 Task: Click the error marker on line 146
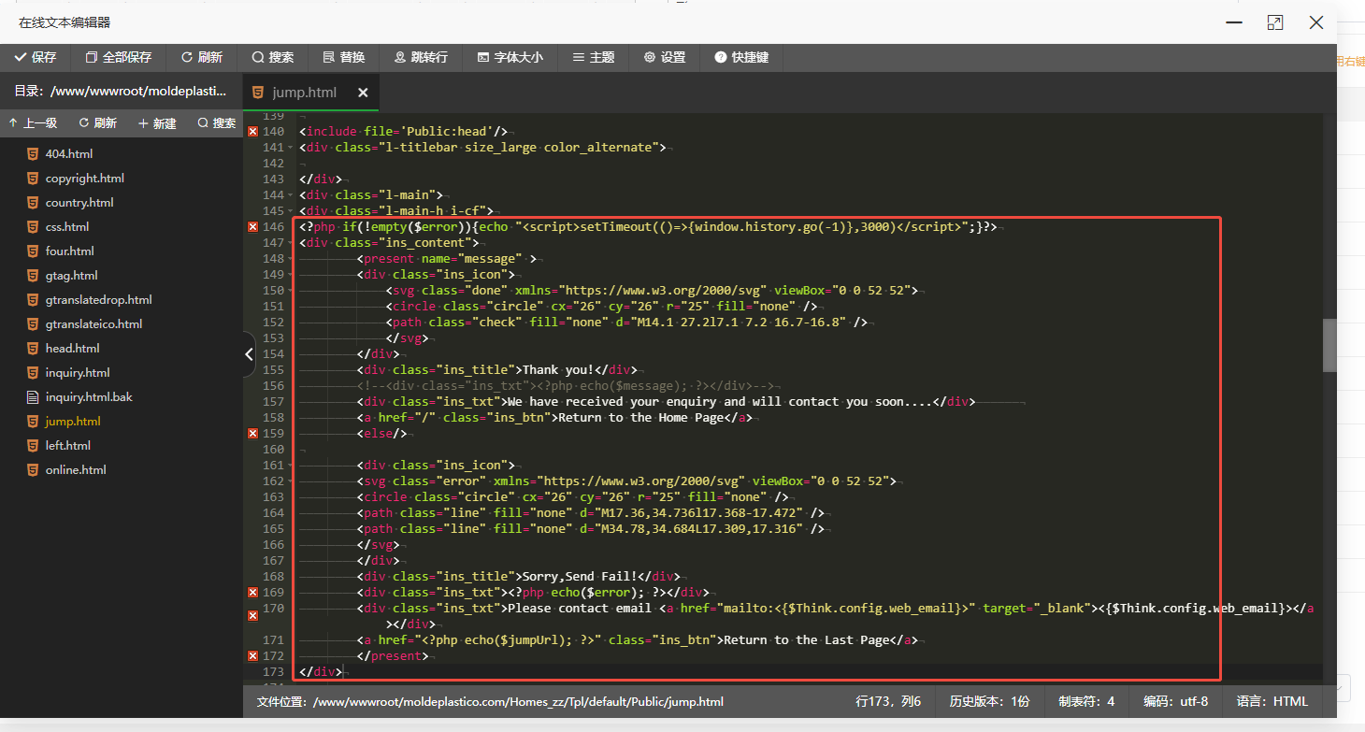coord(252,227)
